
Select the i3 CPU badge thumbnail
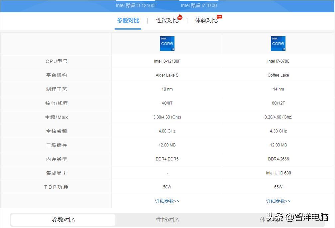[x=167, y=43]
